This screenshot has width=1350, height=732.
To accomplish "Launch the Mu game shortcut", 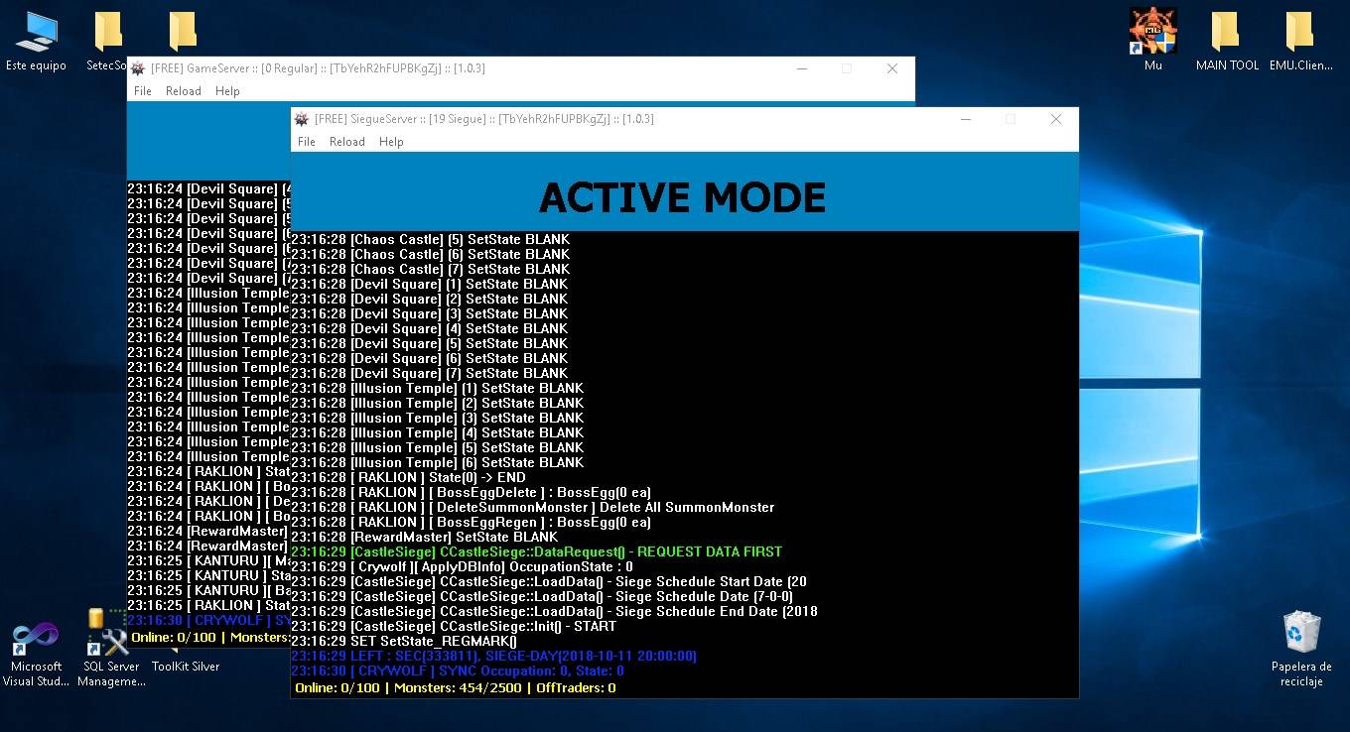I will coord(1152,43).
